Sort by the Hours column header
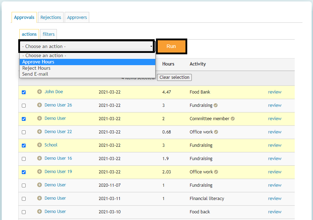The image size is (313, 220). click(x=168, y=64)
